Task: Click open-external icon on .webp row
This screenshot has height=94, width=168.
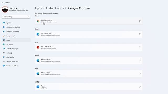Action: pyautogui.click(x=140, y=87)
